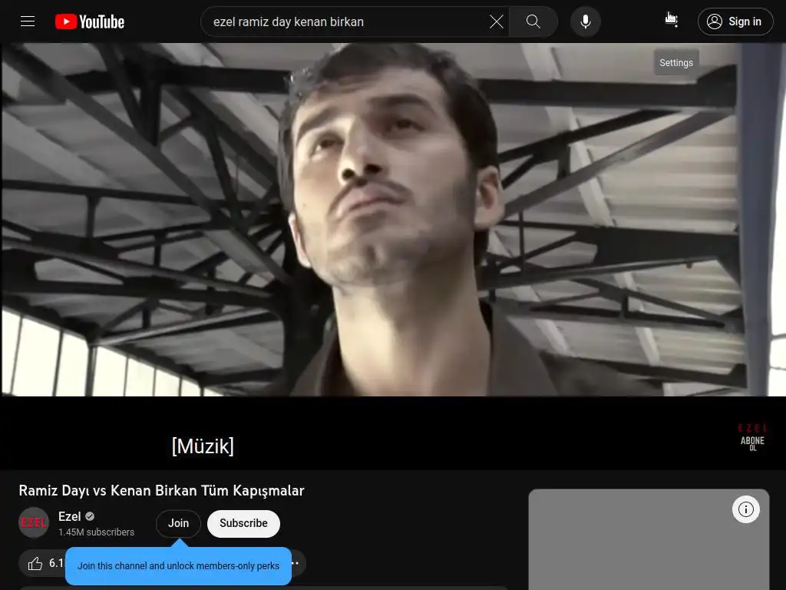Image resolution: width=786 pixels, height=590 pixels.
Task: Click the members-only perks tooltip
Action: click(x=178, y=566)
